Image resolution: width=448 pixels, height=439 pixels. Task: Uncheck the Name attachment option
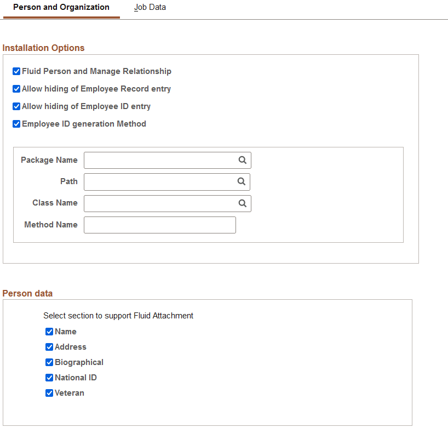tap(49, 332)
